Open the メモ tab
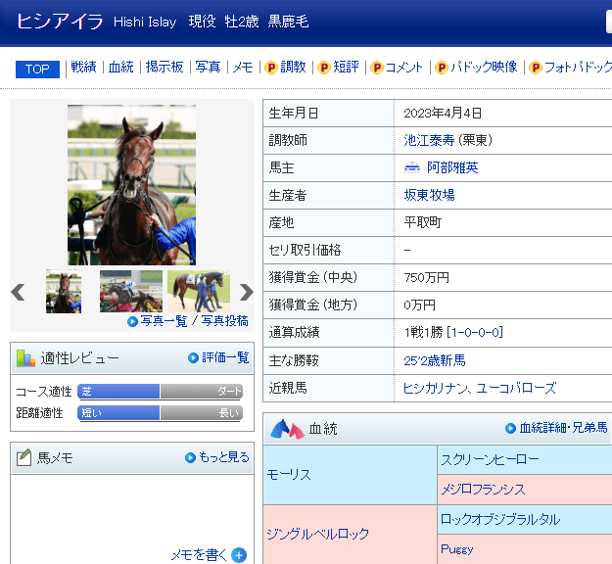This screenshot has height=564, width=612. (x=243, y=68)
